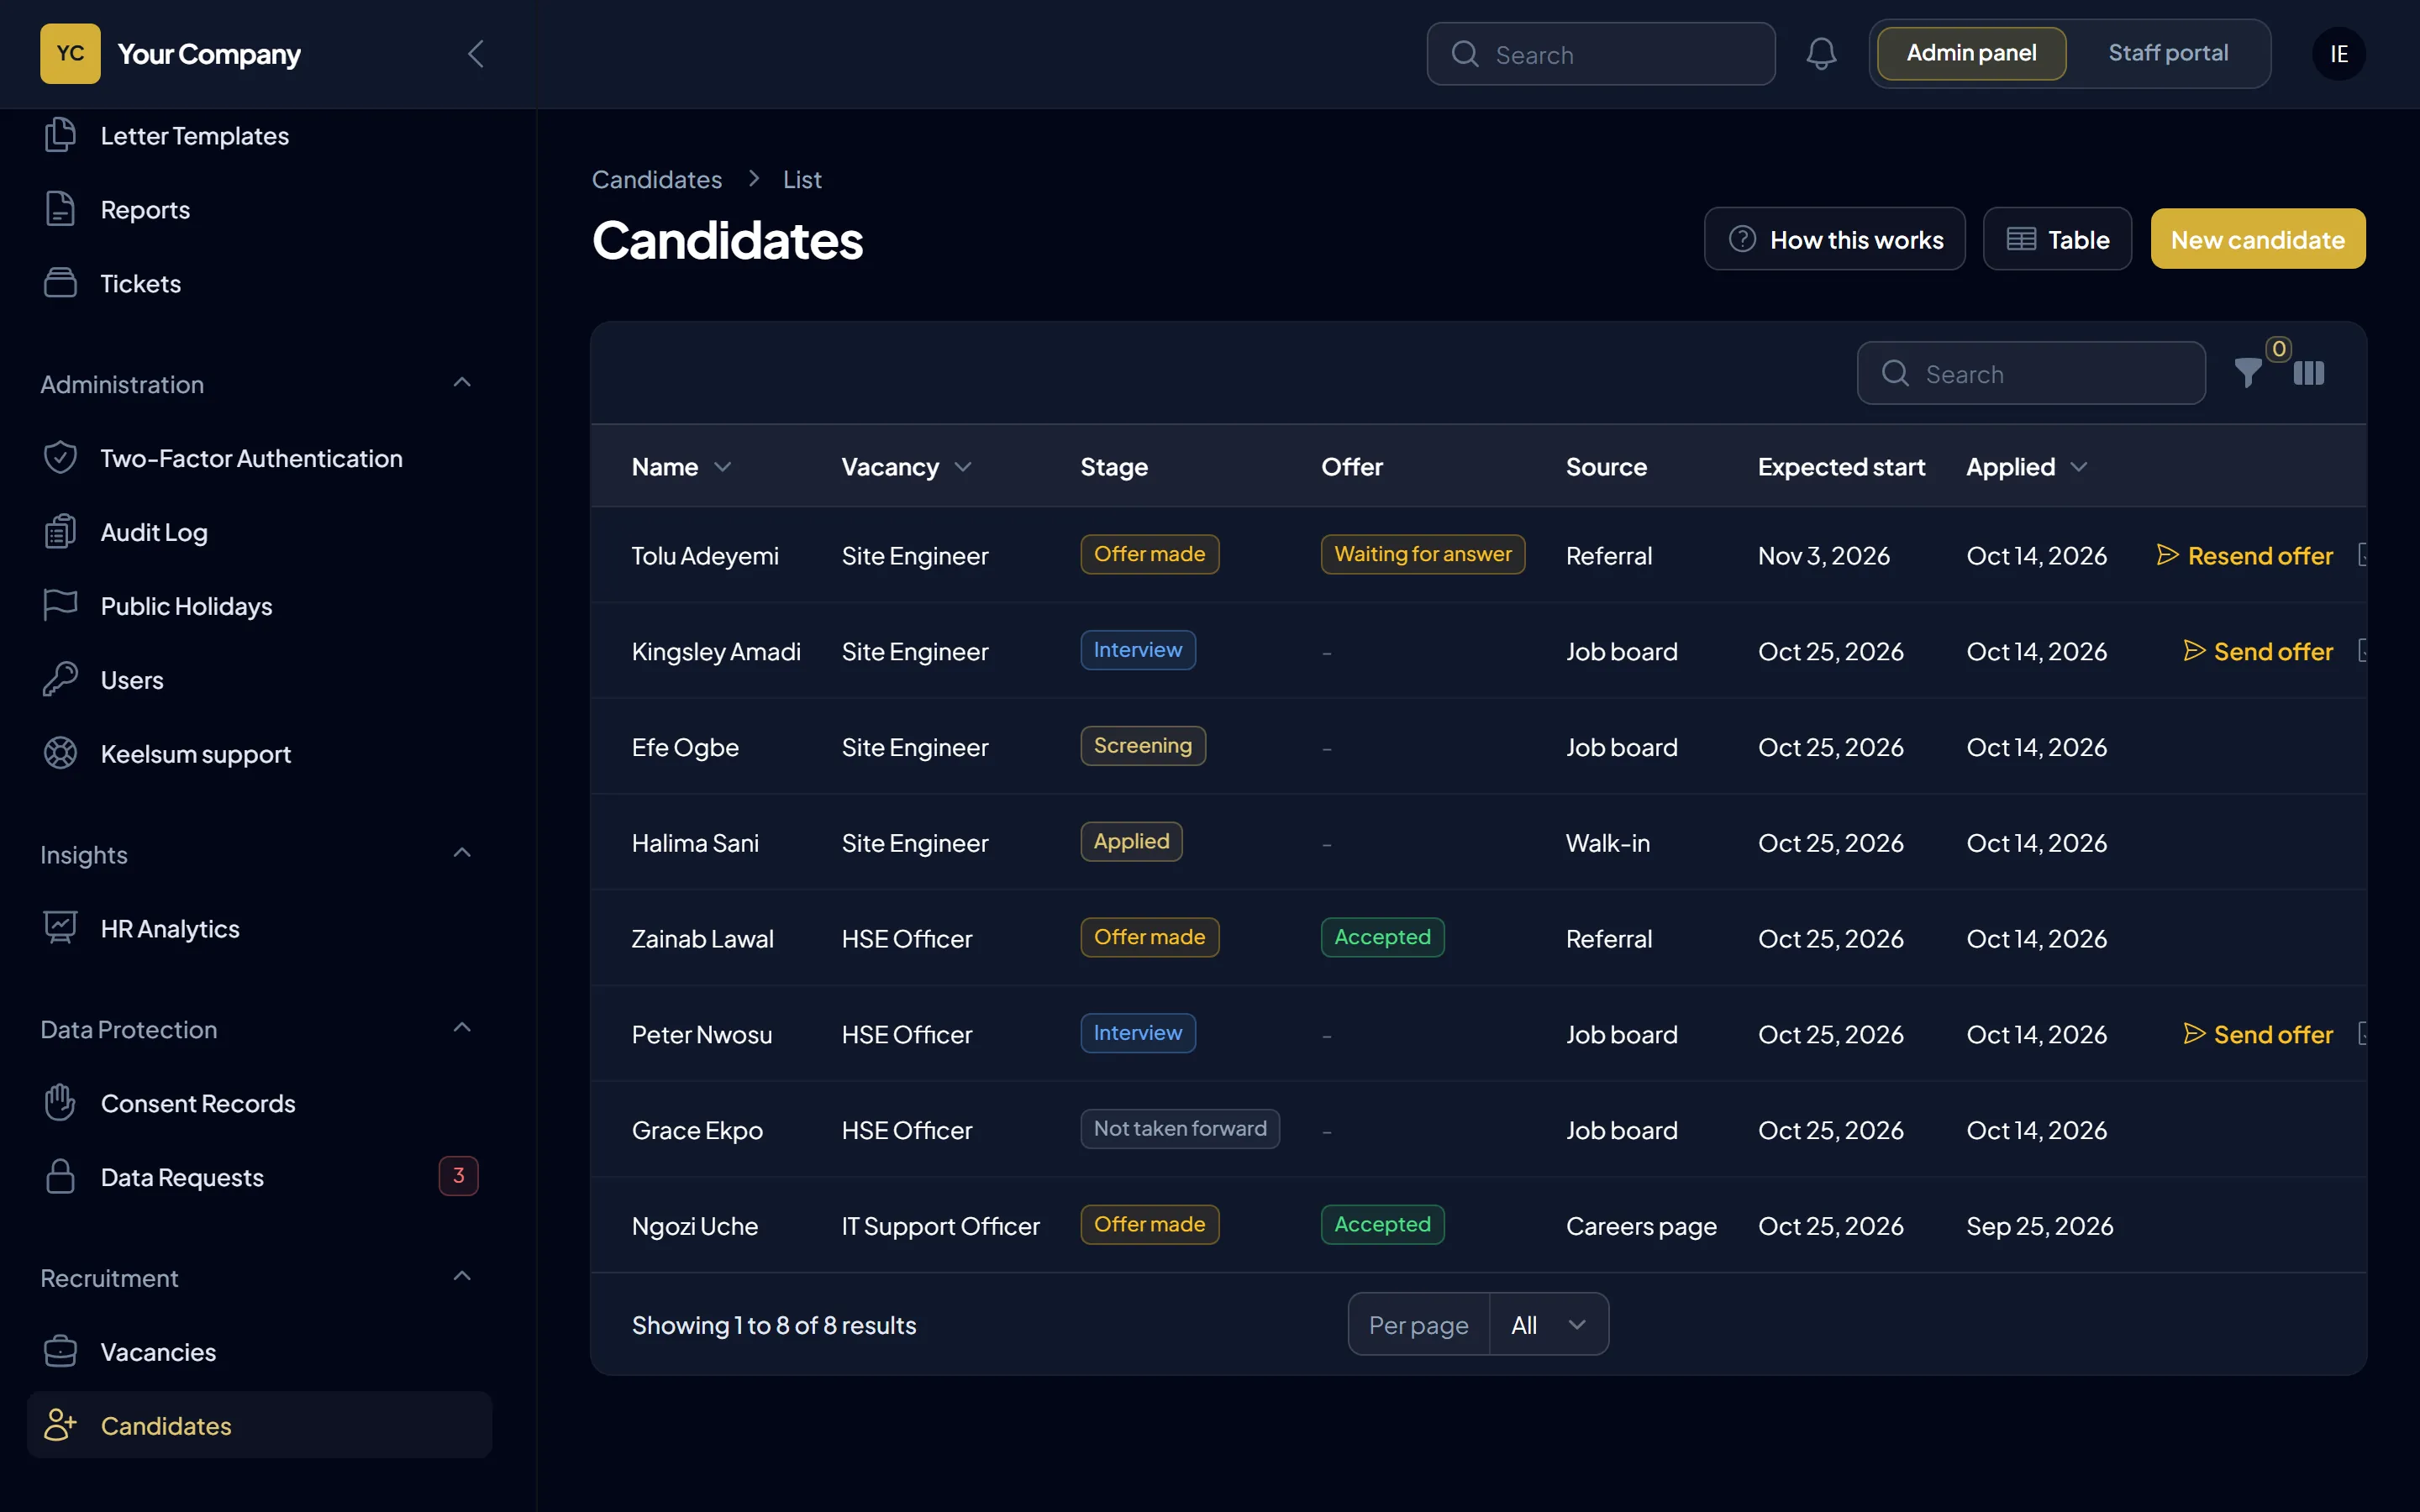Open the Vacancies page
The height and width of the screenshot is (1512, 2420).
click(x=259, y=1352)
